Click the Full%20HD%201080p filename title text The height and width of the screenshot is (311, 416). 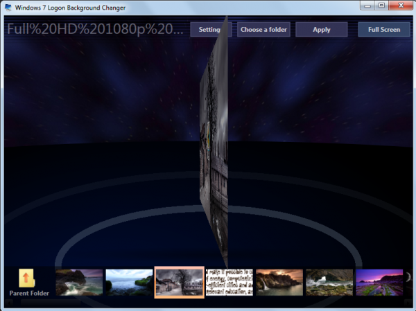pyautogui.click(x=95, y=29)
